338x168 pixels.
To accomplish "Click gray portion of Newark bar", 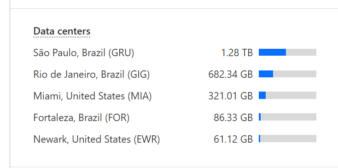I will click(288, 139).
